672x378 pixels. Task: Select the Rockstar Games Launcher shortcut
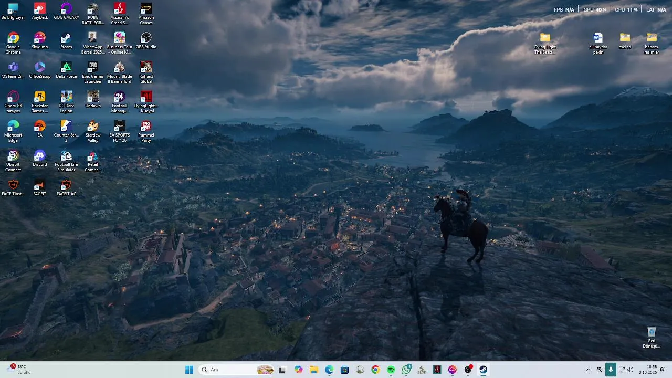coord(40,102)
